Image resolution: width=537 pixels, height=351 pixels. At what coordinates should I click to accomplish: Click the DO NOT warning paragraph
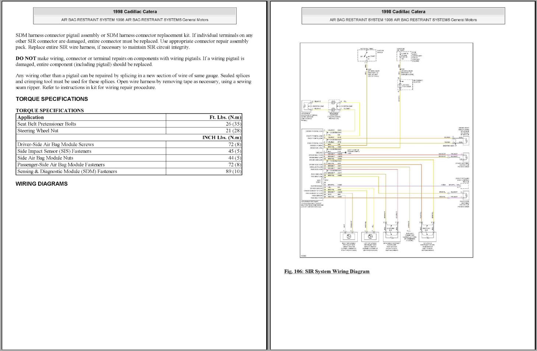(x=130, y=61)
